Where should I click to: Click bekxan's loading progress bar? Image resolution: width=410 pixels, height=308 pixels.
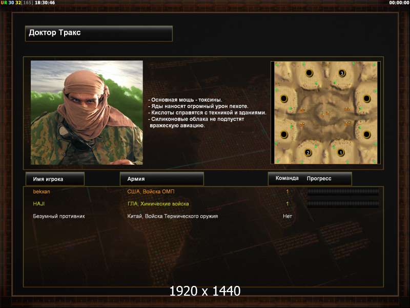(x=343, y=191)
